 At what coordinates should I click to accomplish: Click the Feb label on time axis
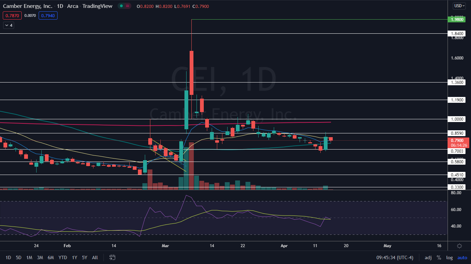[67, 246]
